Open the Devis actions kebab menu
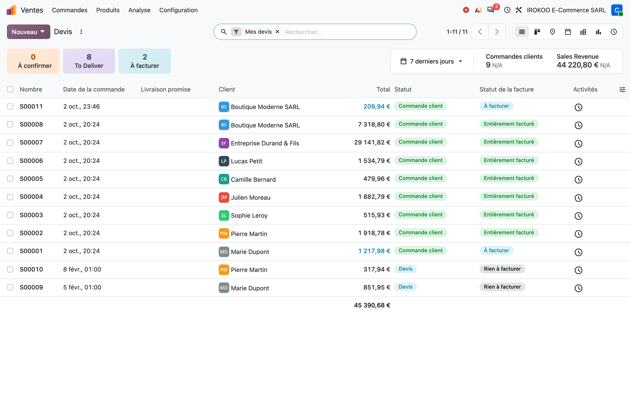This screenshot has height=416, width=630. [x=81, y=32]
